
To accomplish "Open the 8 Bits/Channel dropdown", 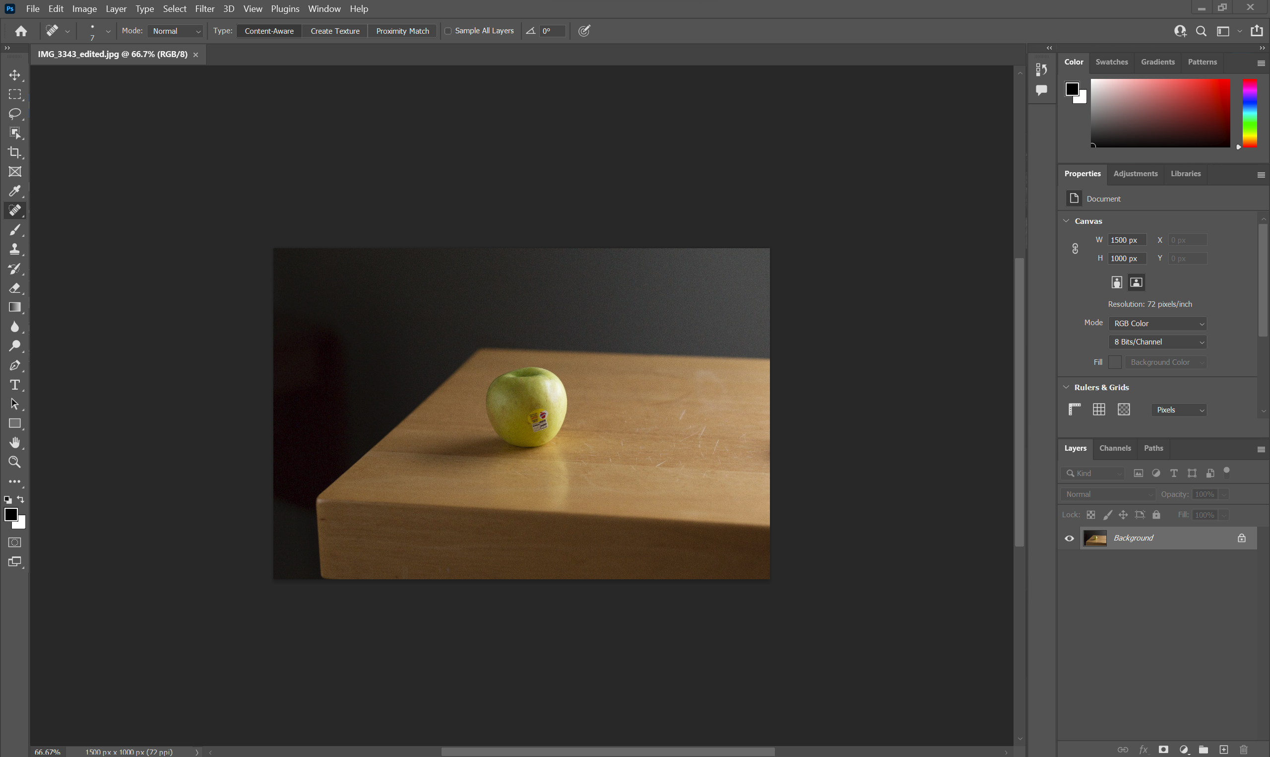I will pos(1157,342).
